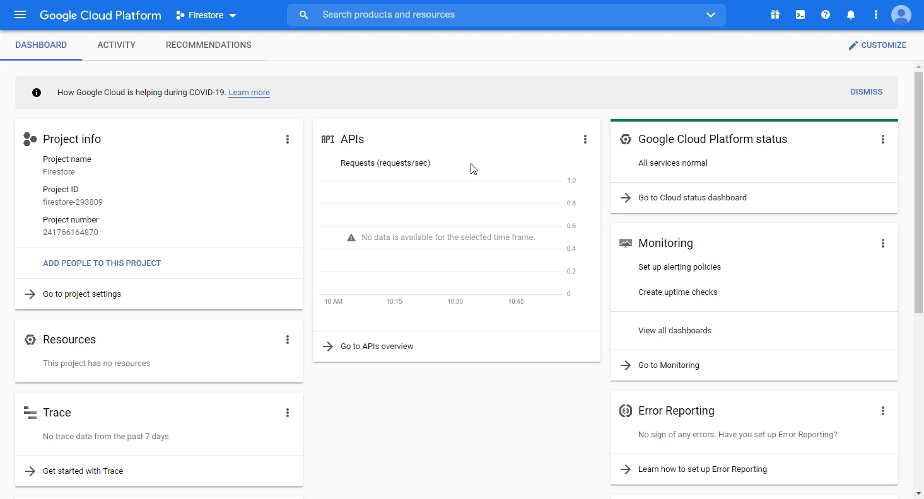
Task: Open Error Reporting card options menu
Action: [x=883, y=411]
